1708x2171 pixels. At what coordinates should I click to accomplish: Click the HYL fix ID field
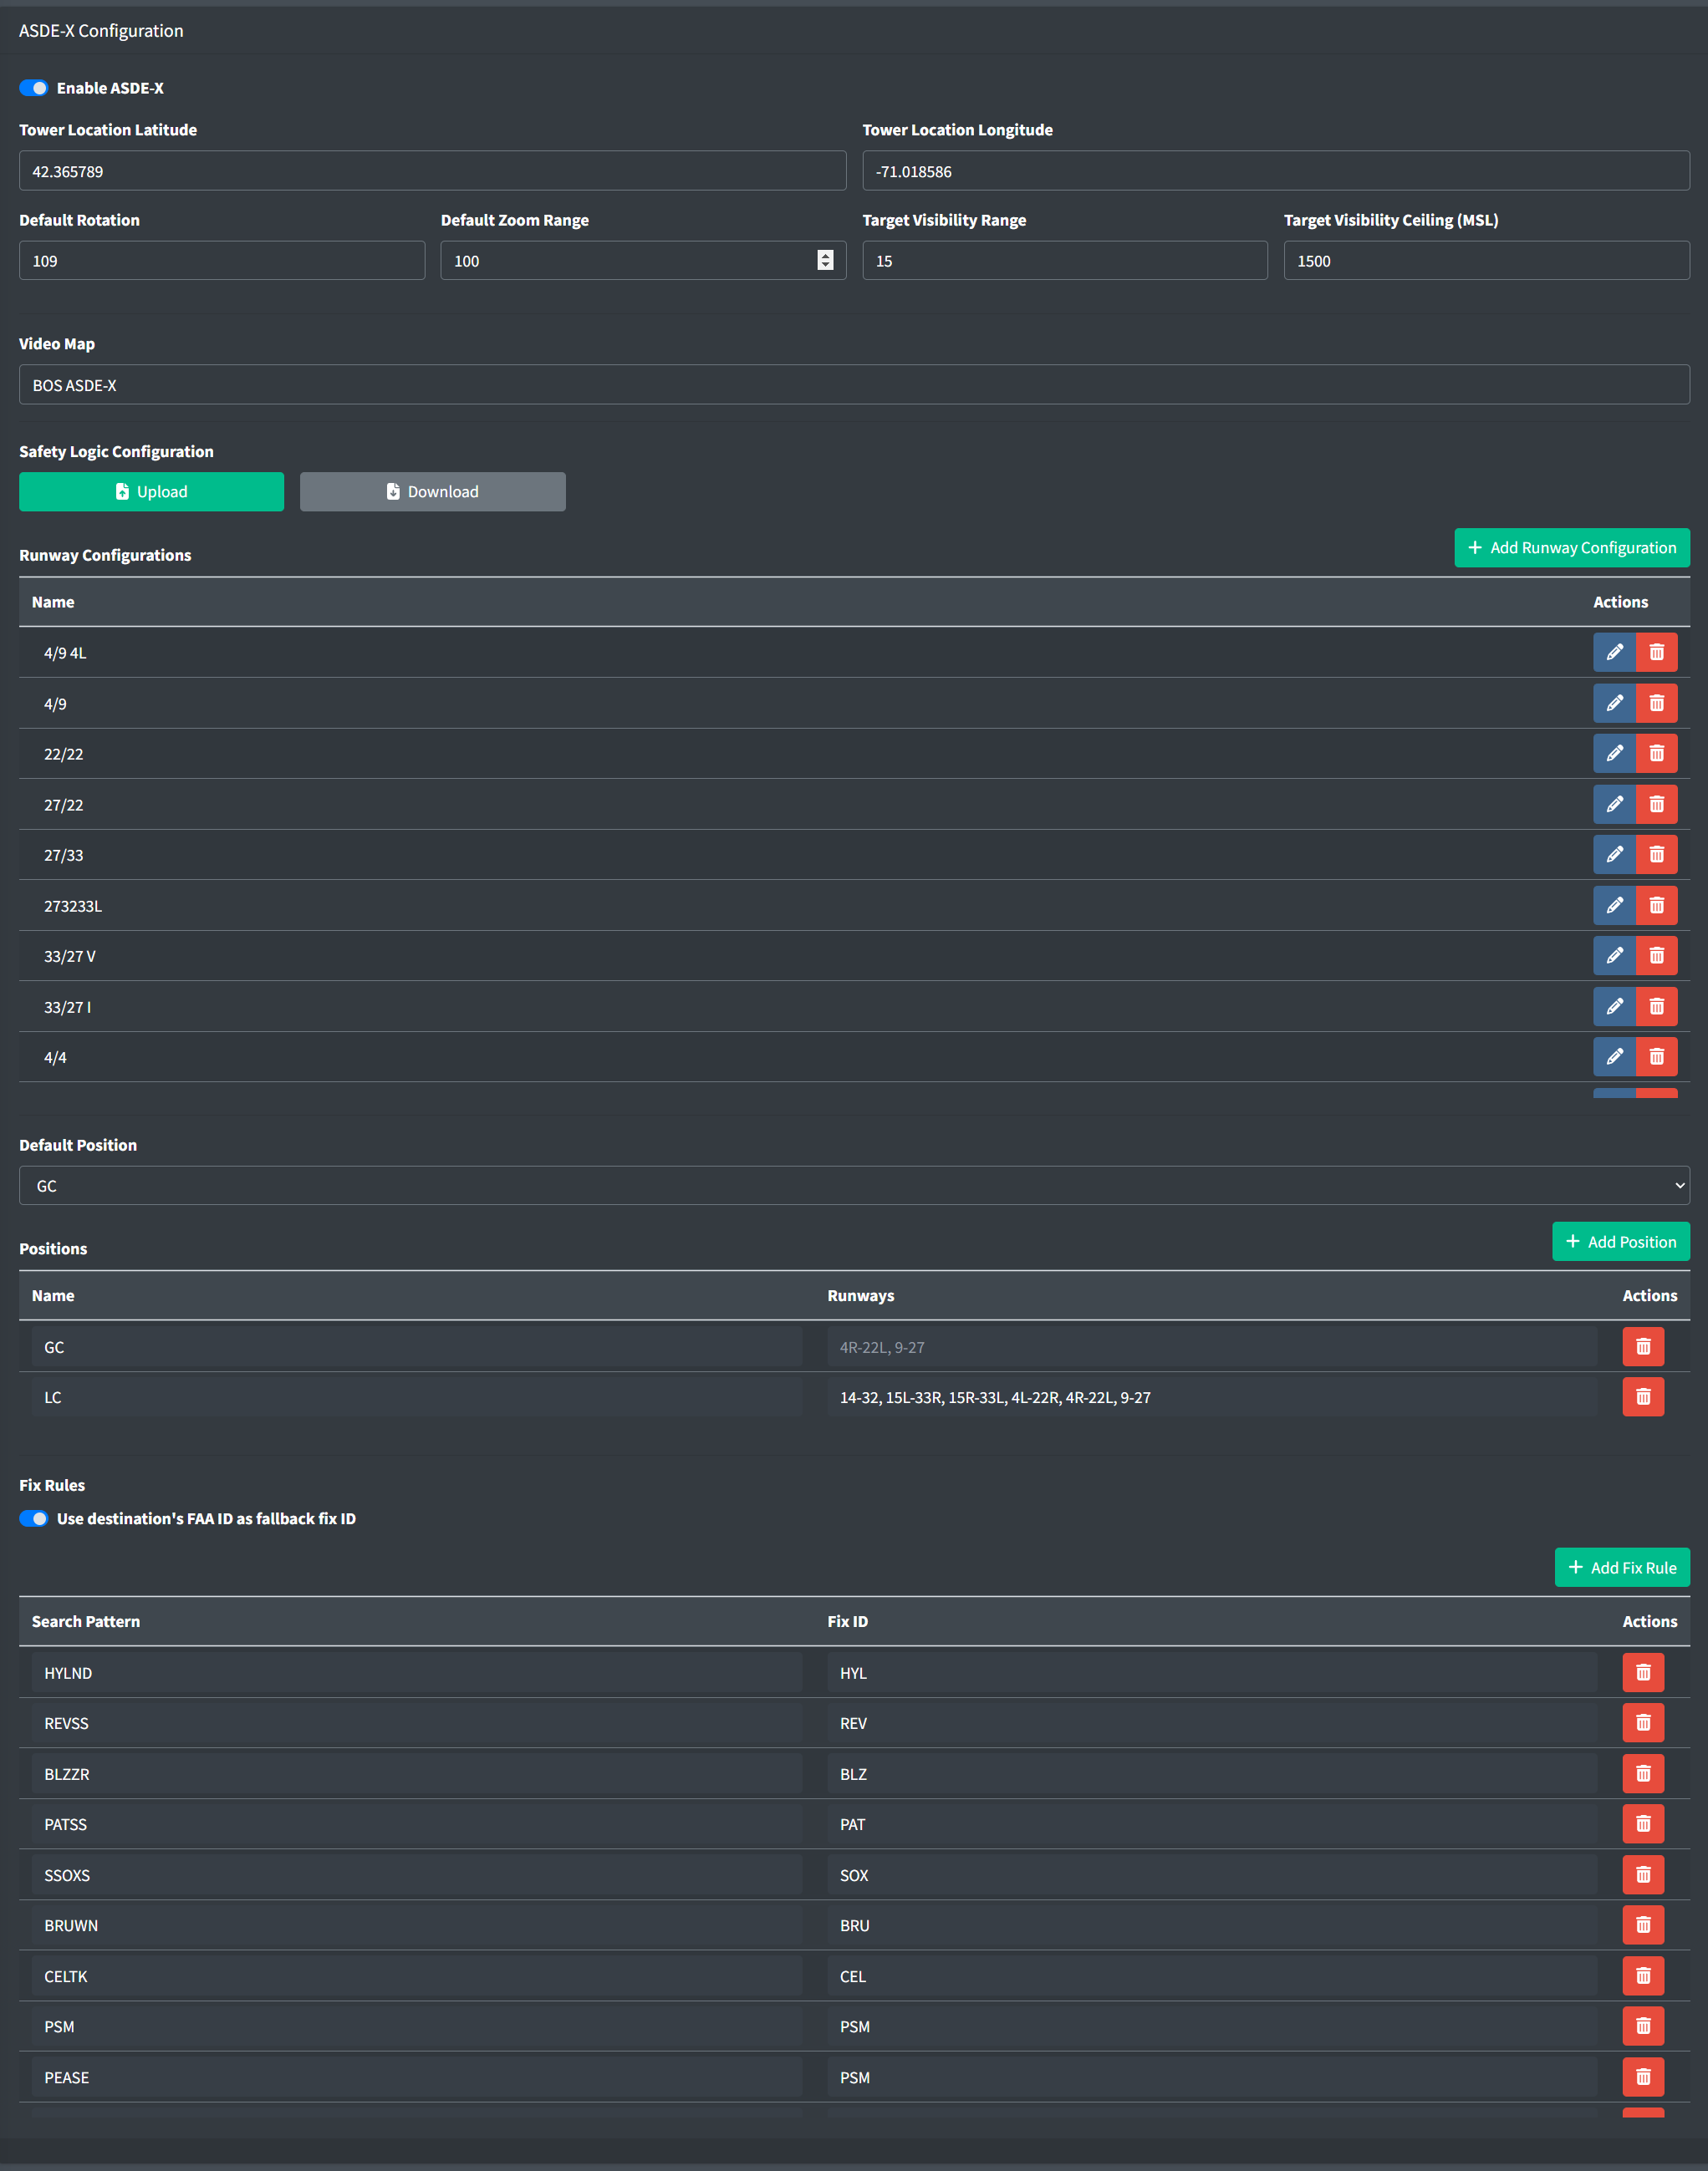point(1212,1672)
